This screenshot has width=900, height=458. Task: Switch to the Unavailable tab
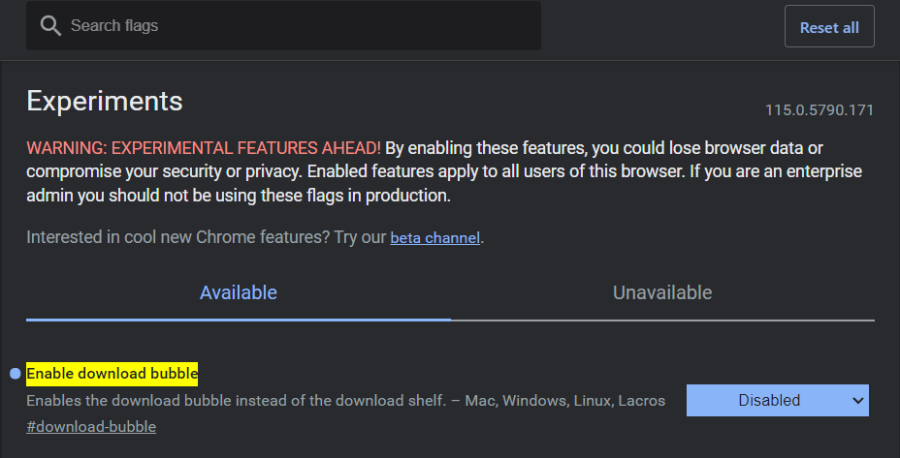click(662, 292)
